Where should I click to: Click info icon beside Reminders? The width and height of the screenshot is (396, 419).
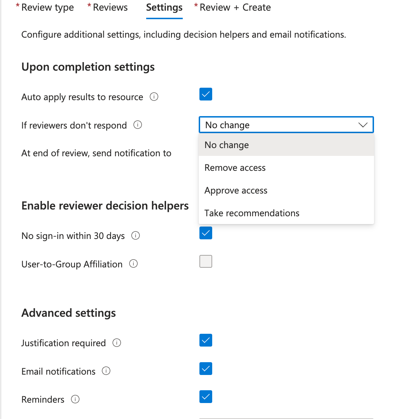pos(75,399)
